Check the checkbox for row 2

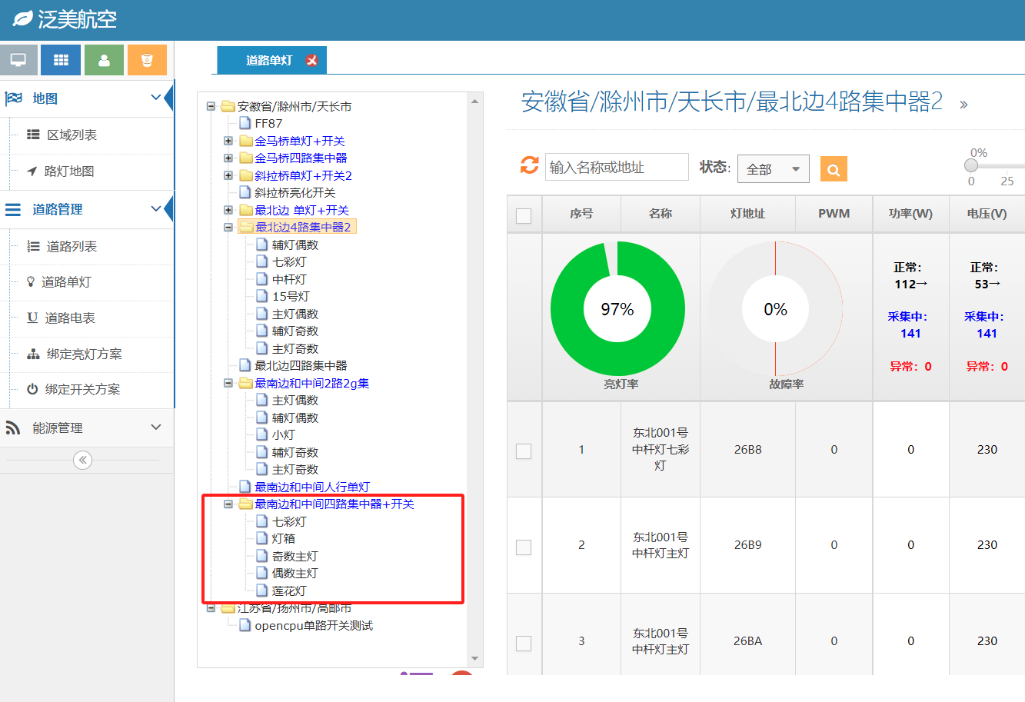[x=524, y=547]
